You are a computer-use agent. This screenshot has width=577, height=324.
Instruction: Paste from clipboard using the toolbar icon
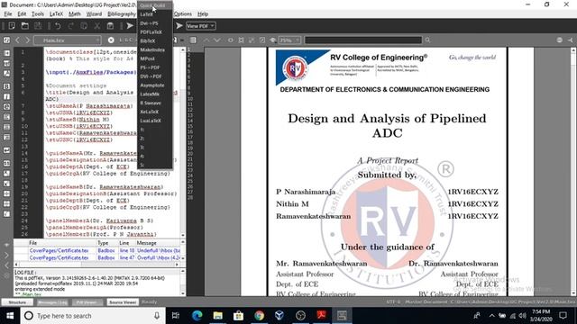coord(110,26)
